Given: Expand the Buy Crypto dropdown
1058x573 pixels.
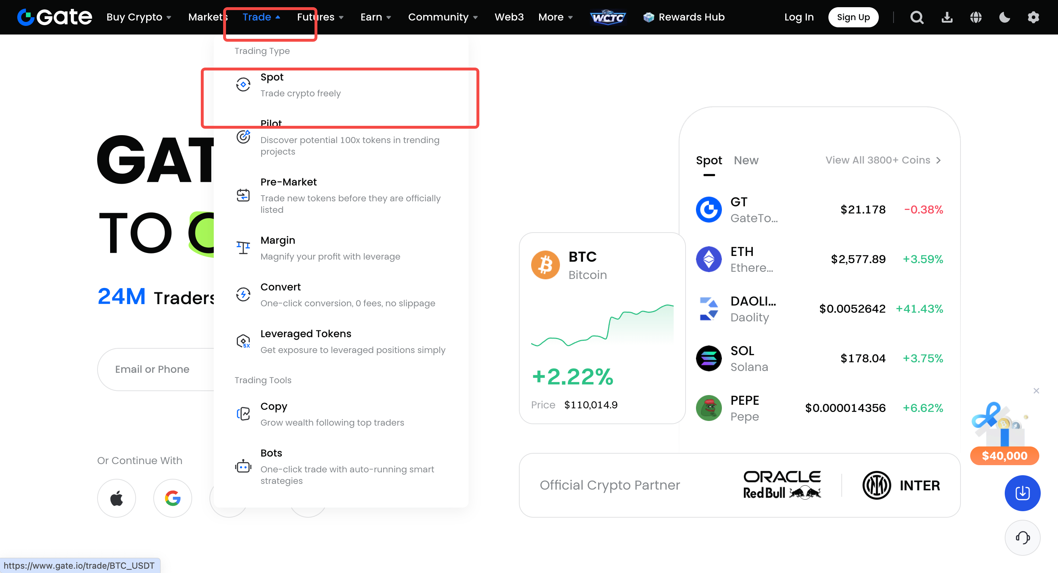Looking at the screenshot, I should click(x=139, y=17).
